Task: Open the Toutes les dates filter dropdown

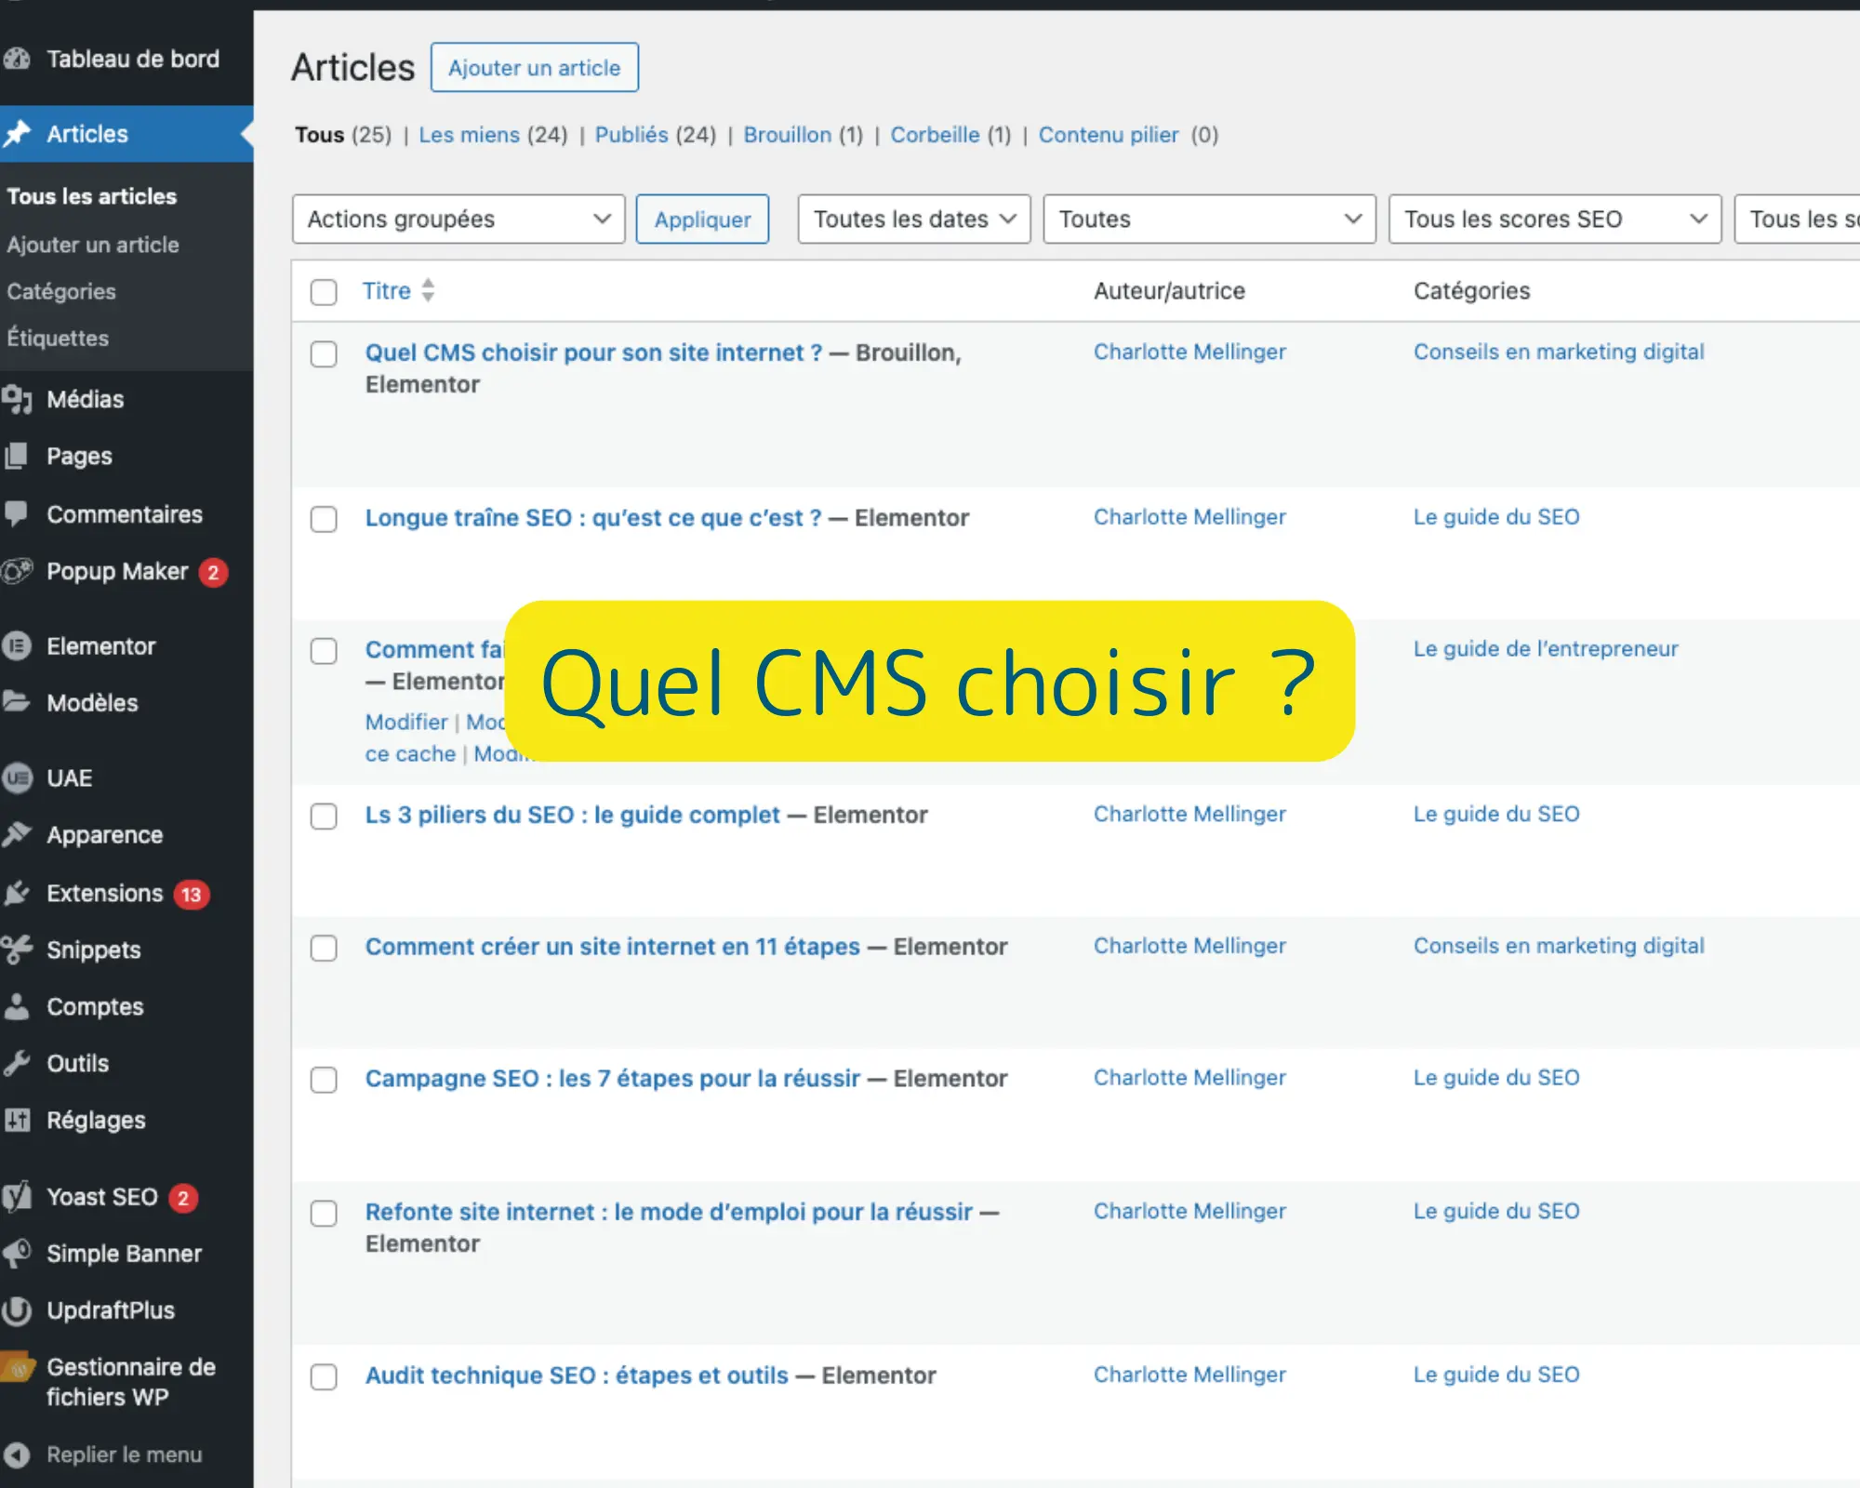Action: [x=913, y=219]
